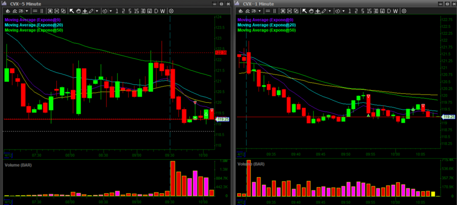Click the vertical lines icon in 1 Minute chart
Image resolution: width=457 pixels, height=205 pixels.
pyautogui.click(x=276, y=11)
